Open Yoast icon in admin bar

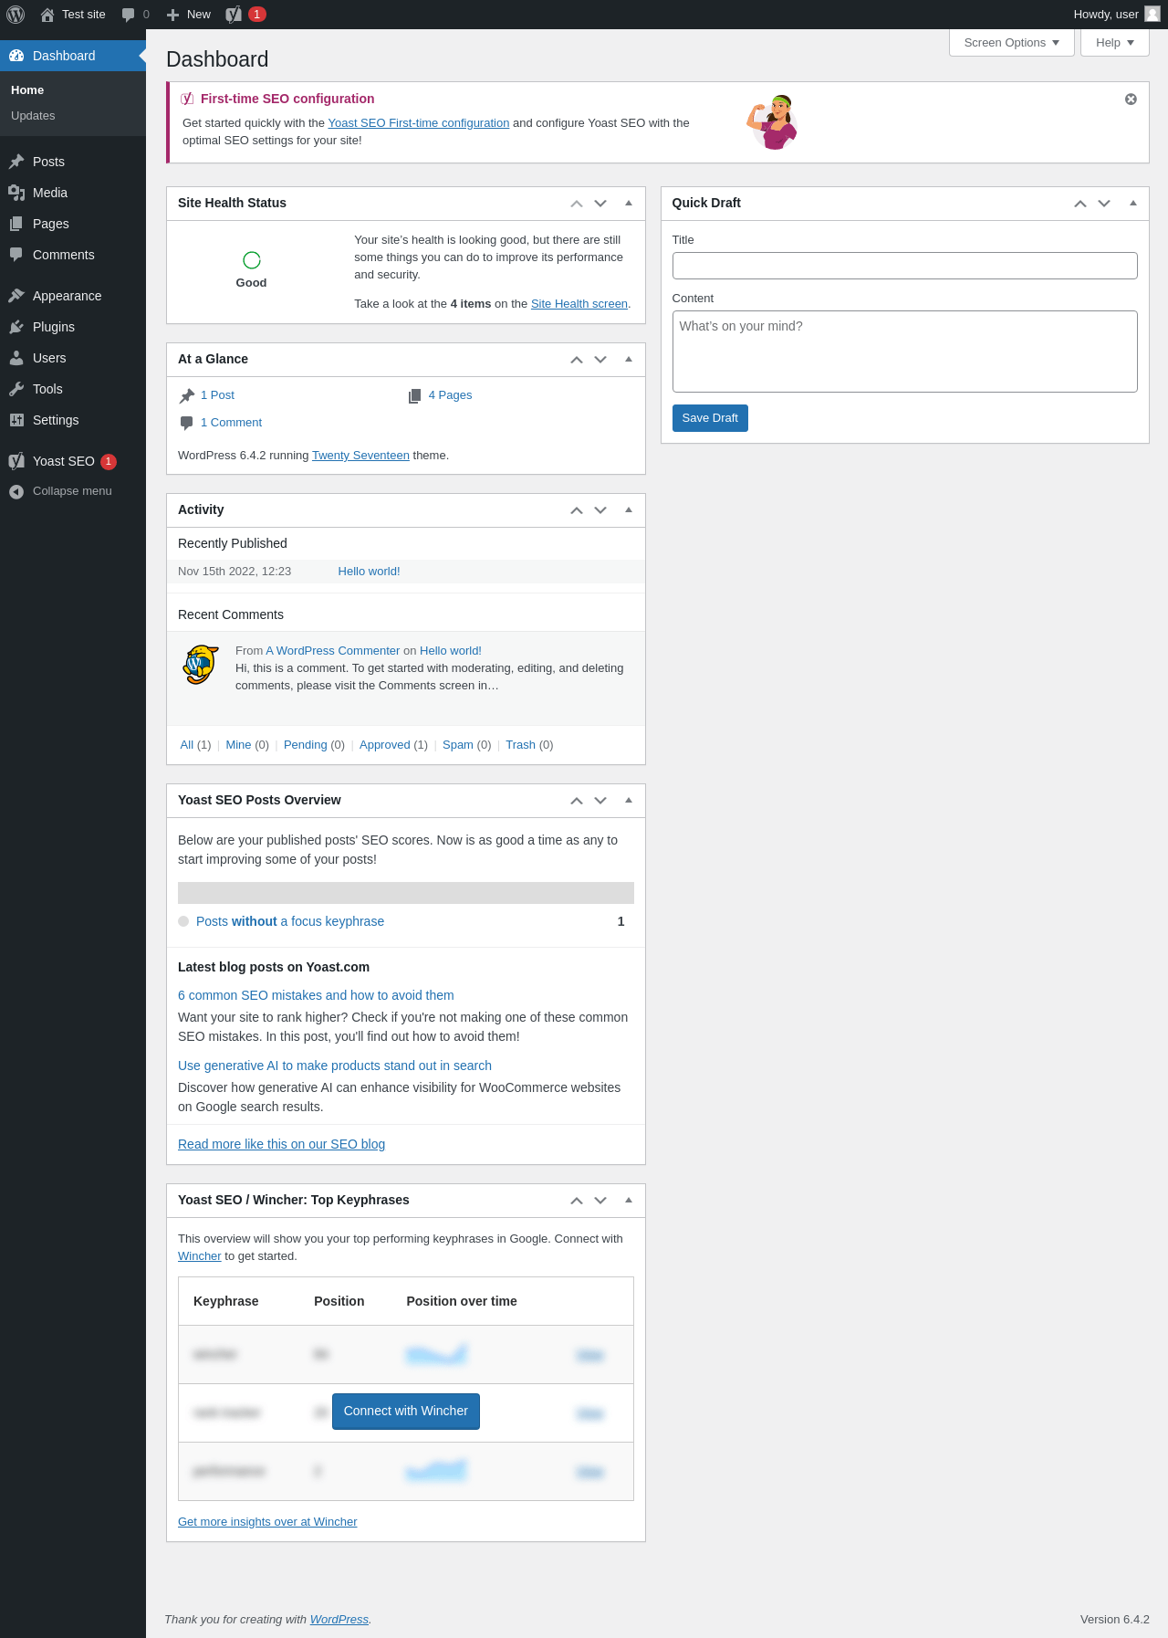[234, 15]
